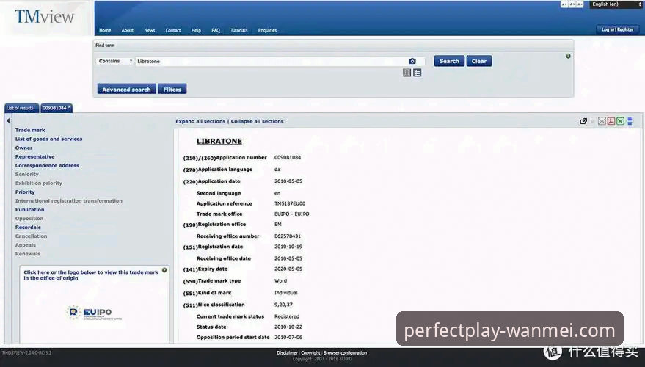Open the FAQ page
This screenshot has width=645, height=367.
click(216, 30)
